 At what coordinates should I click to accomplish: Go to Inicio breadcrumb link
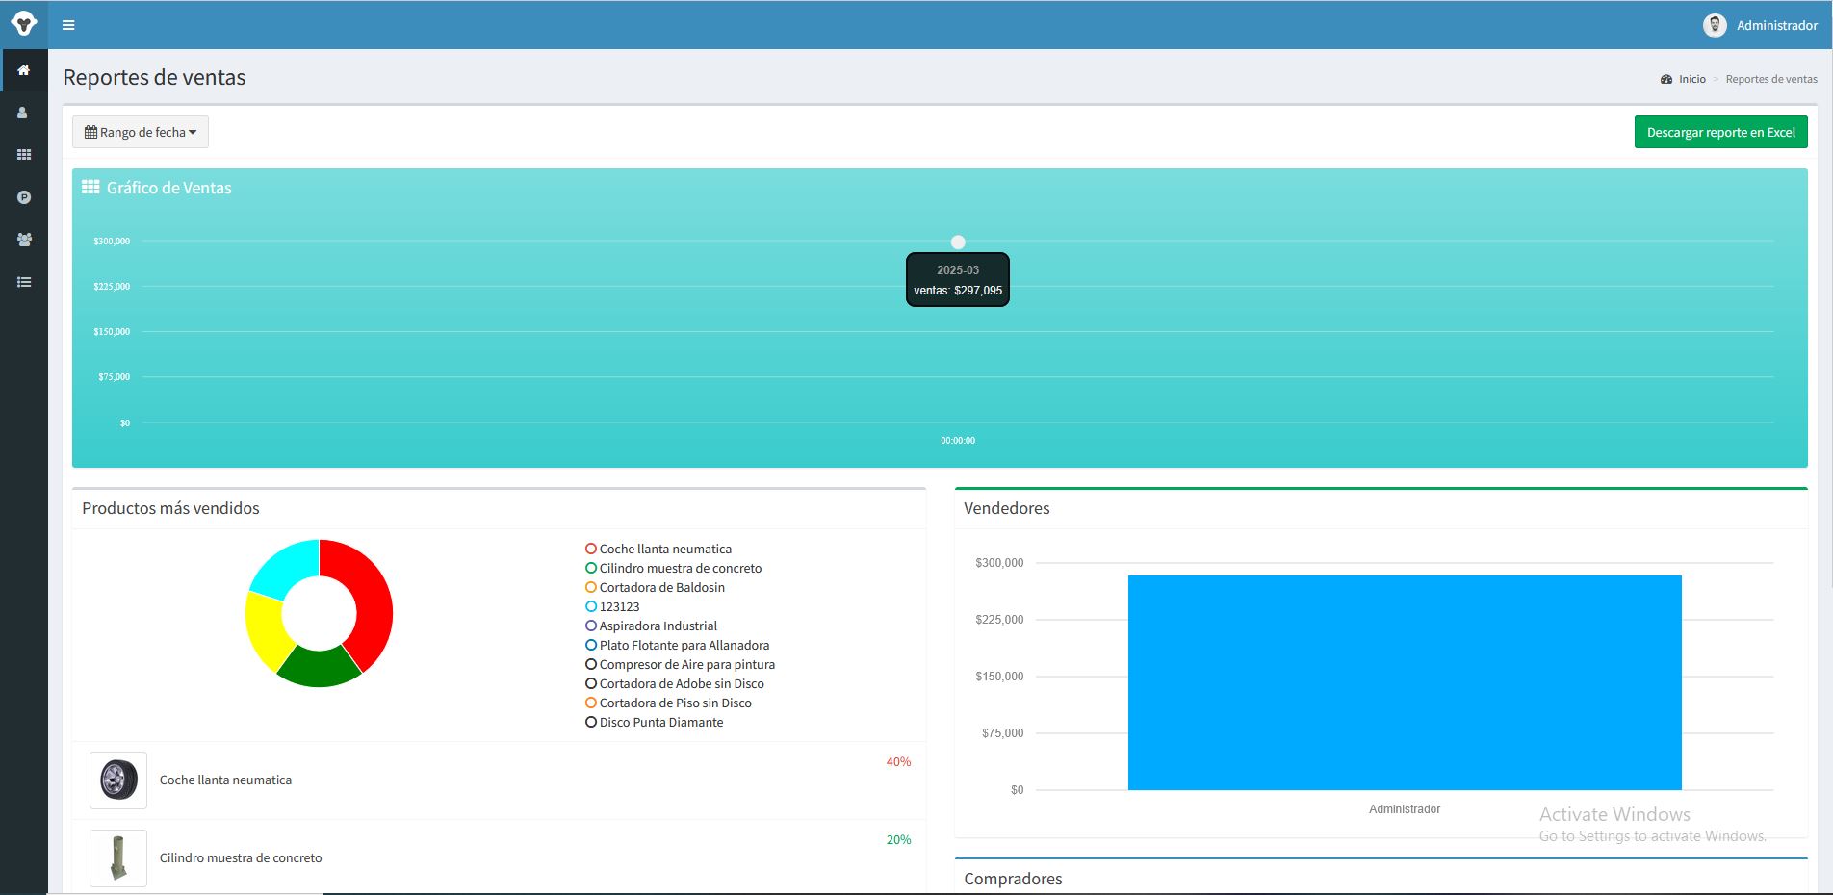1691,79
